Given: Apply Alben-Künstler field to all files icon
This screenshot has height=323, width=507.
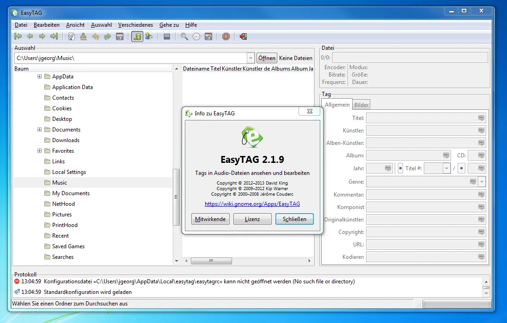Looking at the screenshot, I should pos(481,143).
